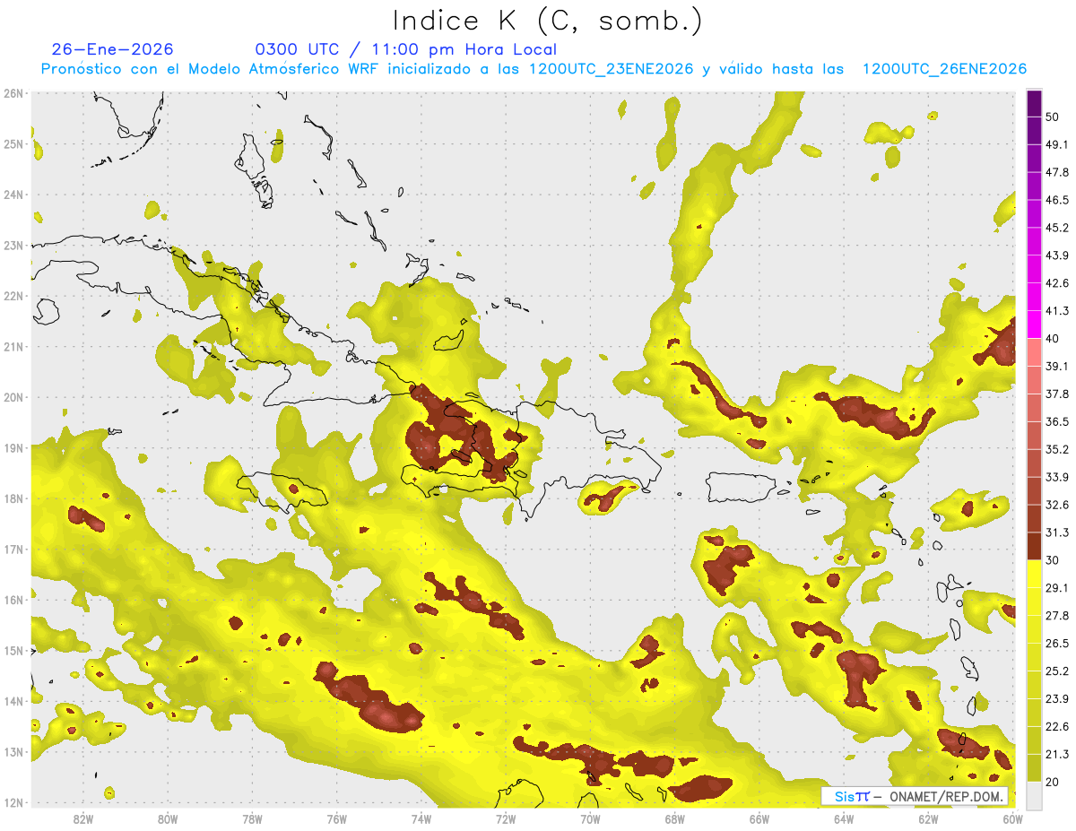Select the date text '26-Ene-2026'
Screen dimensions: 1076x831
[x=113, y=49]
